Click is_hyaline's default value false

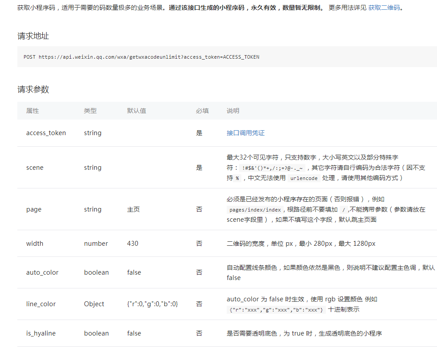click(134, 333)
